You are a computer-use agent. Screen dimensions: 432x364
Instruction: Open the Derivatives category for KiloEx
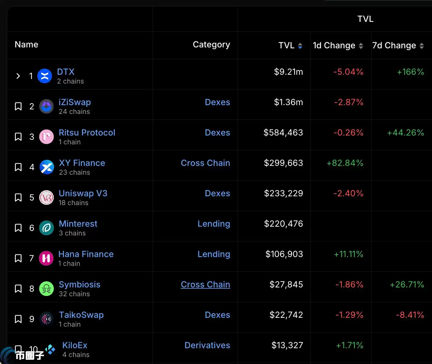pos(207,345)
